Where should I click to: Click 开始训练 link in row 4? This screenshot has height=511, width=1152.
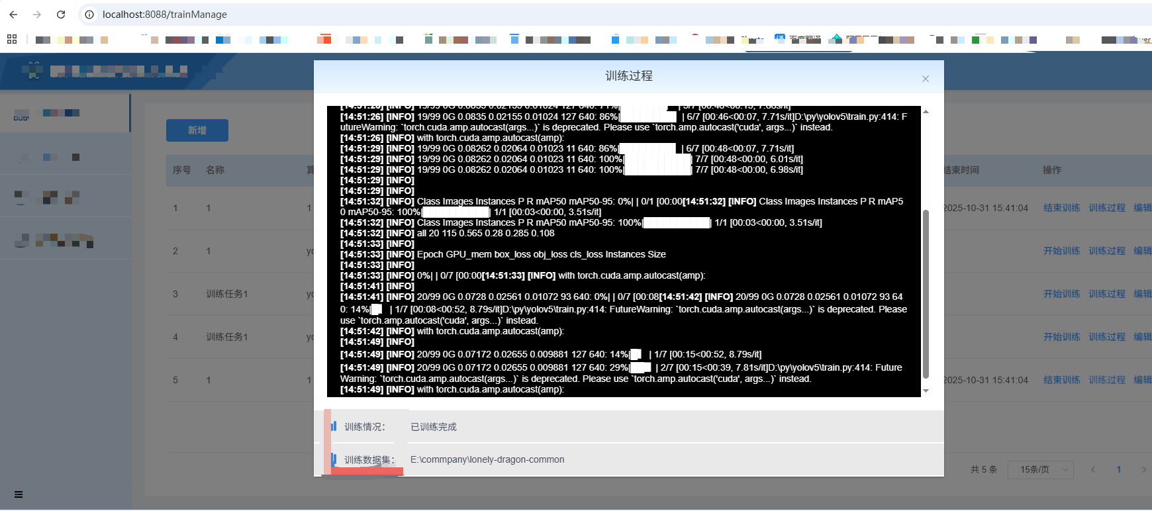tap(1061, 337)
